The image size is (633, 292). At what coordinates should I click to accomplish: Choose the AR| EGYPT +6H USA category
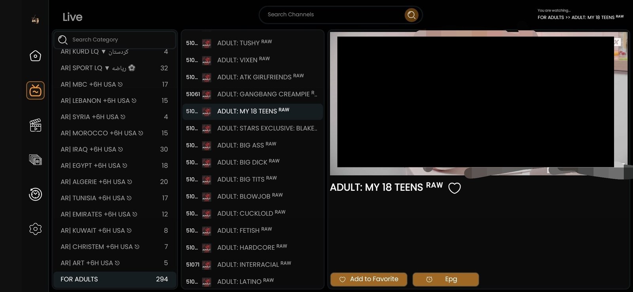(x=114, y=165)
